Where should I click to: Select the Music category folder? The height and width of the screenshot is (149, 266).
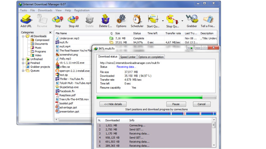(36, 48)
